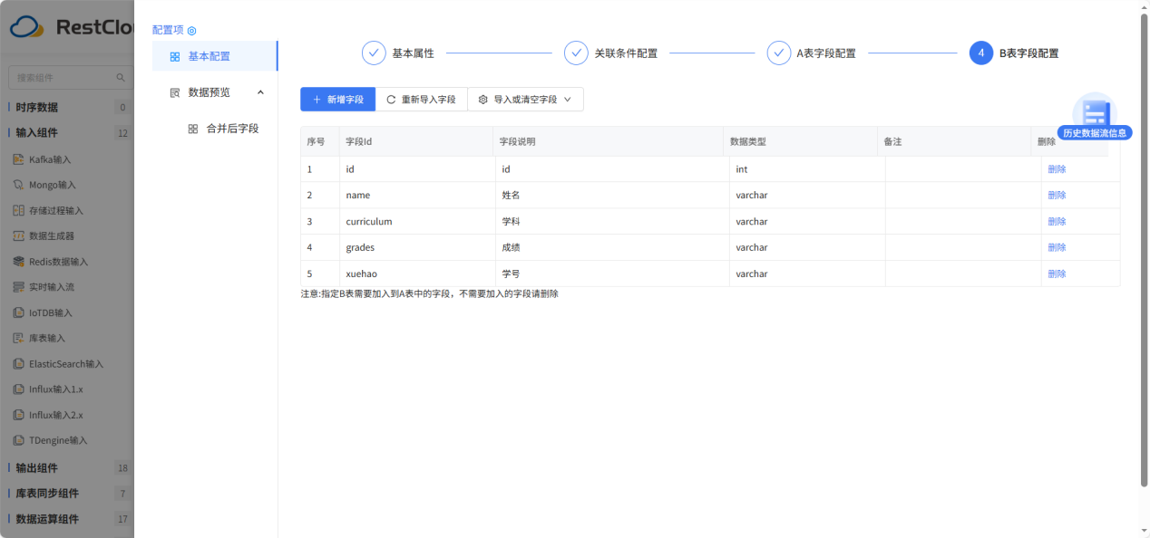
Task: Expand the 导入或清空字段 dropdown
Action: (525, 100)
